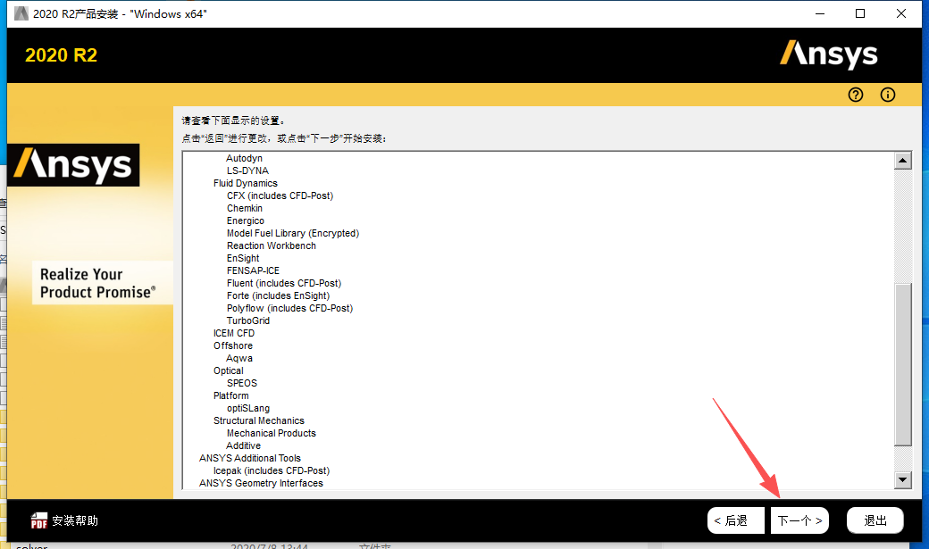Viewport: 929px width, 549px height.
Task: Select the ICEM CFD product entry
Action: click(236, 333)
